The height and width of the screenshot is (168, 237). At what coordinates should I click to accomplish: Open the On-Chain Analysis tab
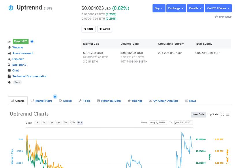(163, 101)
